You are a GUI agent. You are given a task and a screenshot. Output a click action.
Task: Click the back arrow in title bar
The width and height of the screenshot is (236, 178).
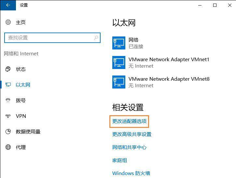pyautogui.click(x=8, y=5)
